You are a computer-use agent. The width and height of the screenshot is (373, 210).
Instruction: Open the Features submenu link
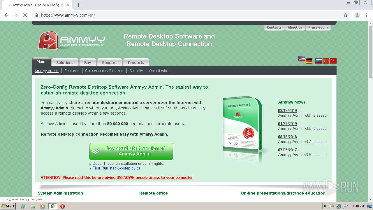pyautogui.click(x=72, y=71)
